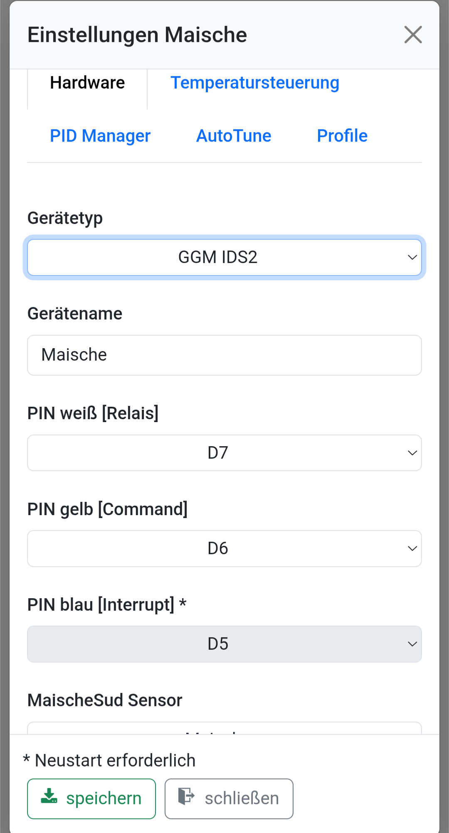This screenshot has width=449, height=833.
Task: Click the chevron arrow in Gerätetyp selector
Action: point(412,258)
